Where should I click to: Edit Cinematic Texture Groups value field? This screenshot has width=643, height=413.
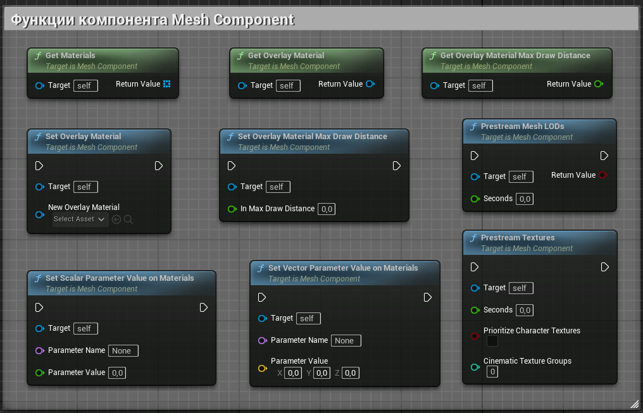point(492,372)
